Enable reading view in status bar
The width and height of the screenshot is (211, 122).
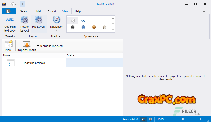[150, 119]
